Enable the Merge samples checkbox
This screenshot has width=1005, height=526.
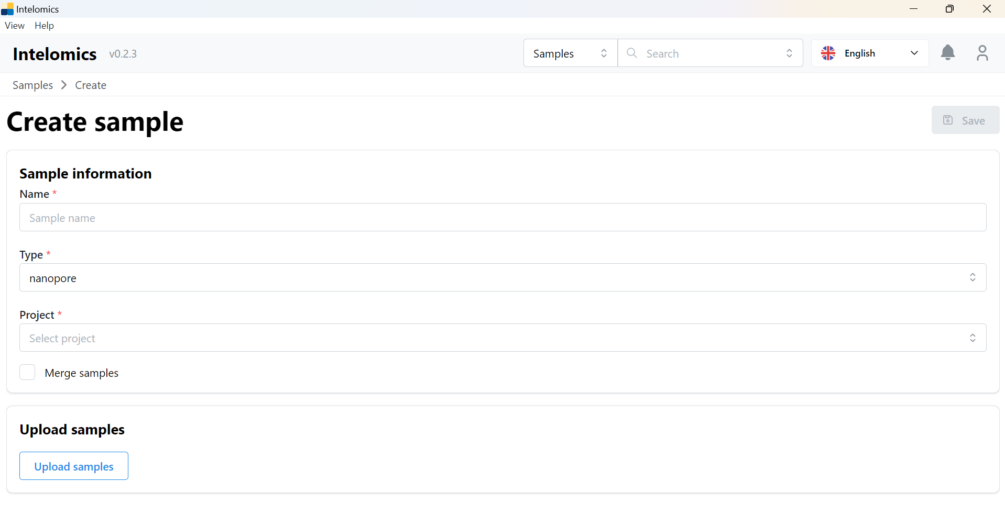27,373
